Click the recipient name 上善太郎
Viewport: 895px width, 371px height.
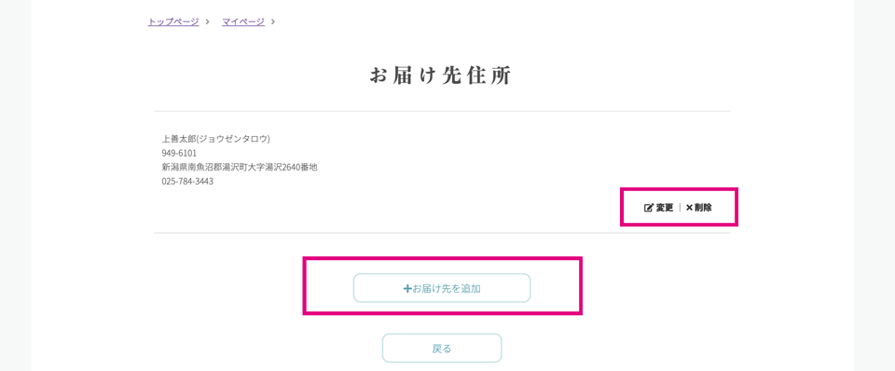point(179,139)
